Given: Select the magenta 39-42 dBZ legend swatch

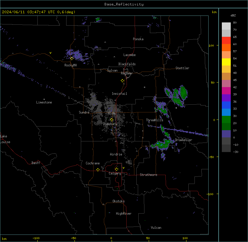Looking at the screenshot, I should tap(226, 91).
